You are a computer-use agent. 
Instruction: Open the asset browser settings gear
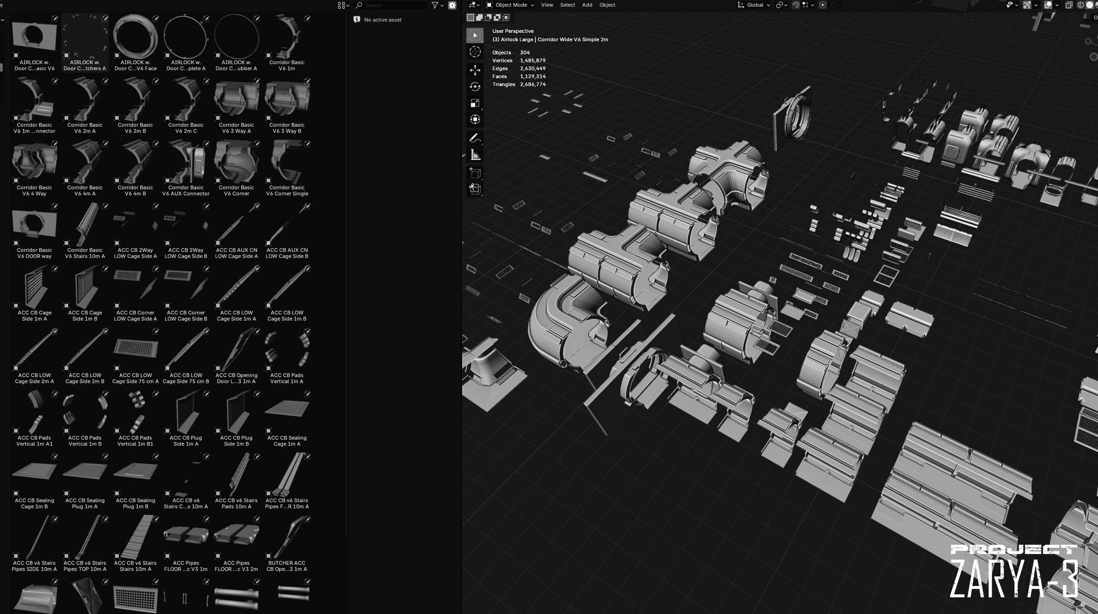coord(452,5)
